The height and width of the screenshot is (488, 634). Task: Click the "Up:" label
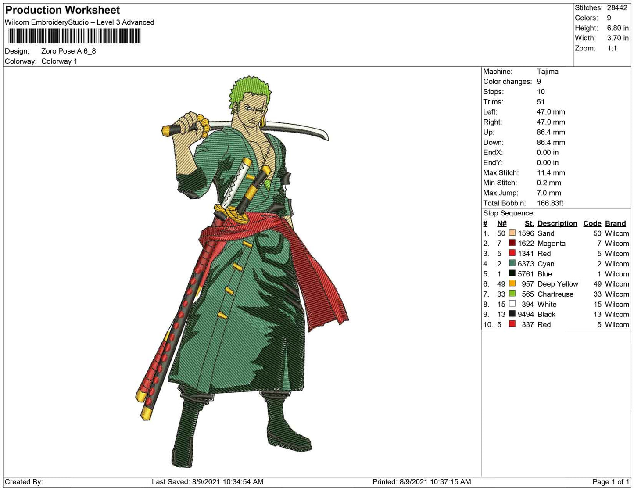pos(489,132)
